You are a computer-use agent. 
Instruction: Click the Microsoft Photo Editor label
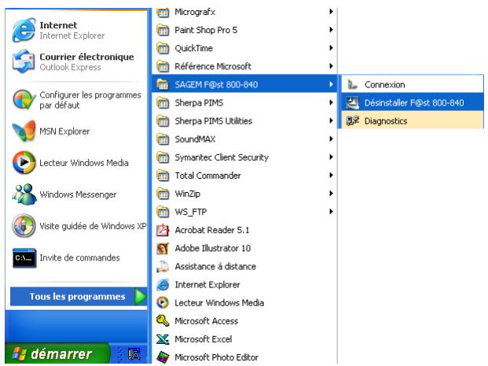pyautogui.click(x=216, y=357)
